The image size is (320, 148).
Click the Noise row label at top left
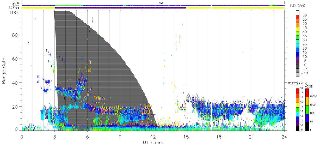pos(16,5)
